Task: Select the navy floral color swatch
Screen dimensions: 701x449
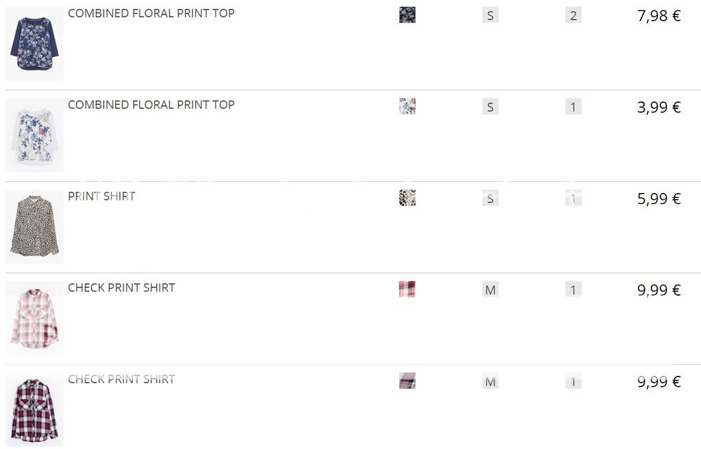Action: (407, 15)
